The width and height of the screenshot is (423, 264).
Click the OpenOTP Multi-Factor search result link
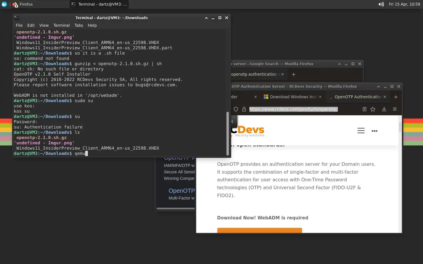coord(182,191)
